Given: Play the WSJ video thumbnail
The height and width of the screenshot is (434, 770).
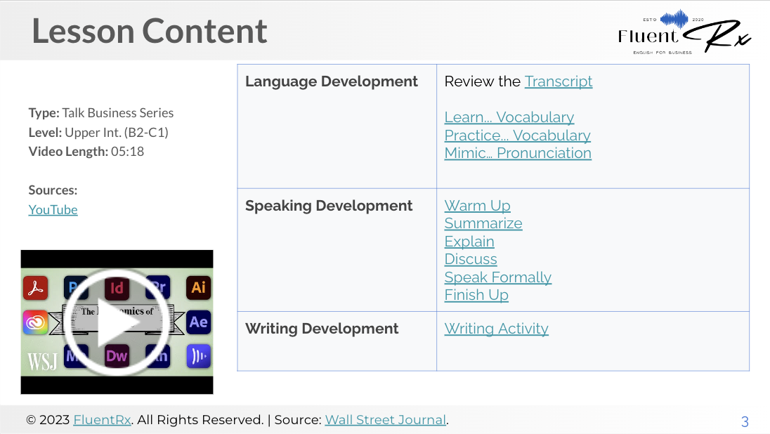Looking at the screenshot, I should point(117,322).
